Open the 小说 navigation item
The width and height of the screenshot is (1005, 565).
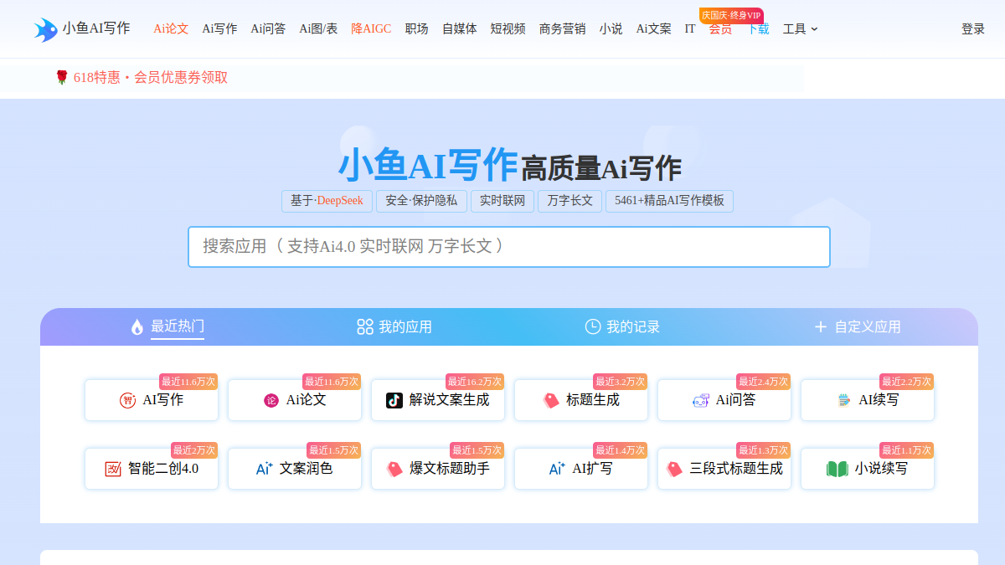click(611, 28)
